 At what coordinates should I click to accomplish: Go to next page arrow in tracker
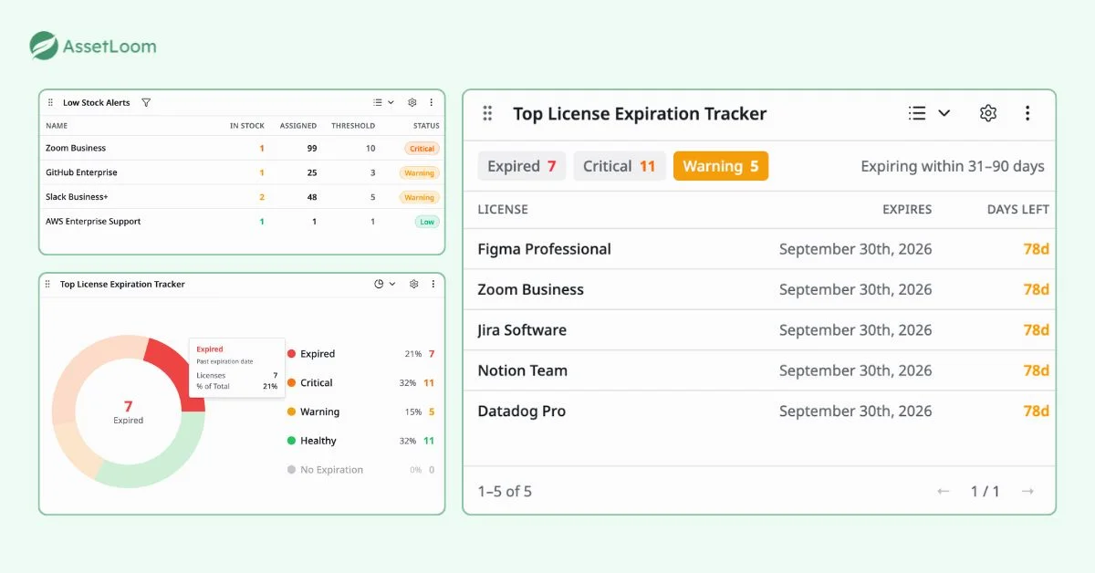[1027, 491]
